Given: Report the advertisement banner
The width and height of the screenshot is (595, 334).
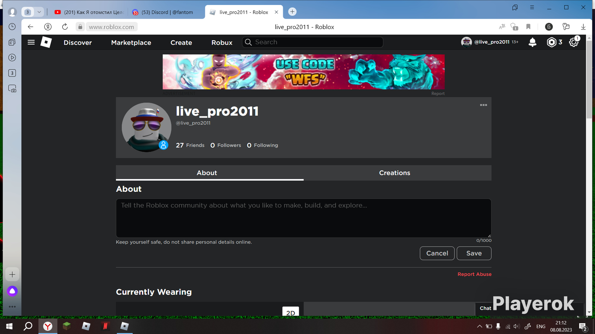Looking at the screenshot, I should (x=438, y=94).
